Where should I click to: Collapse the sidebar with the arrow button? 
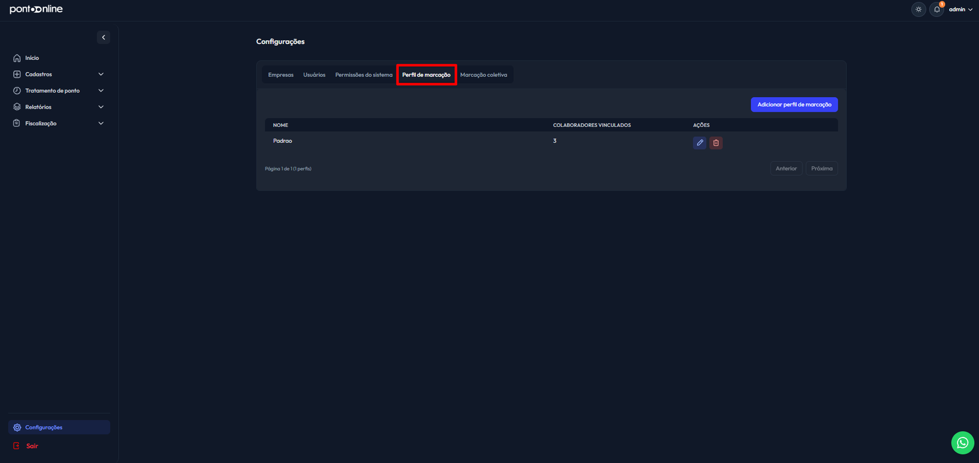pos(103,37)
